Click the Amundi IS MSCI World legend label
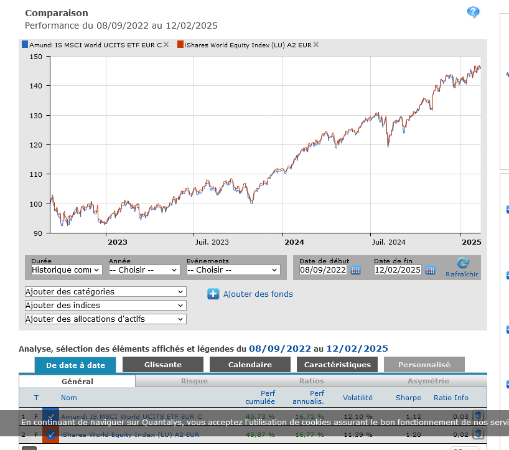This screenshot has height=450, width=509. point(95,45)
